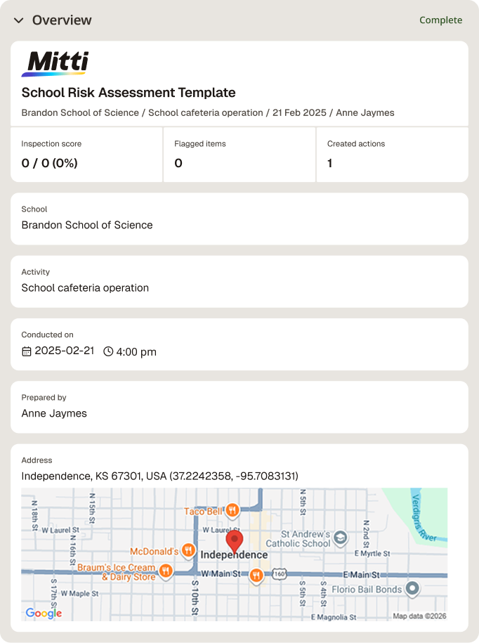Open the Created actions card

[392, 155]
